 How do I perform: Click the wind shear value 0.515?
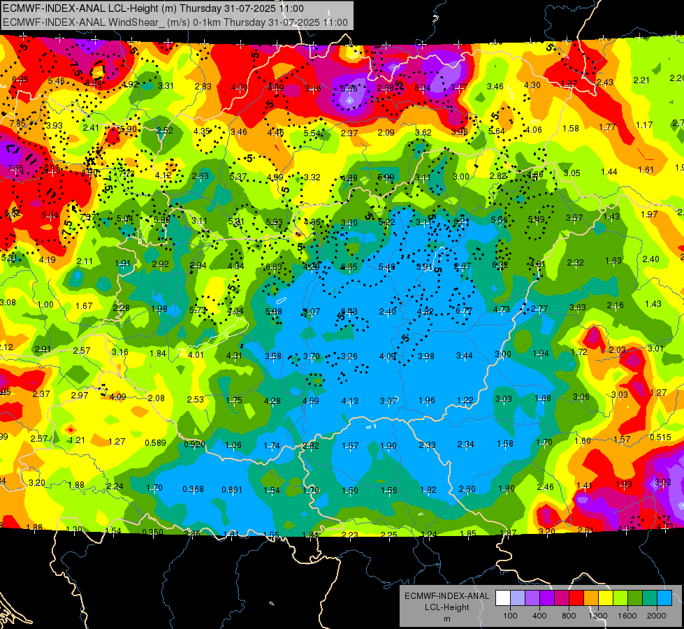coord(660,438)
